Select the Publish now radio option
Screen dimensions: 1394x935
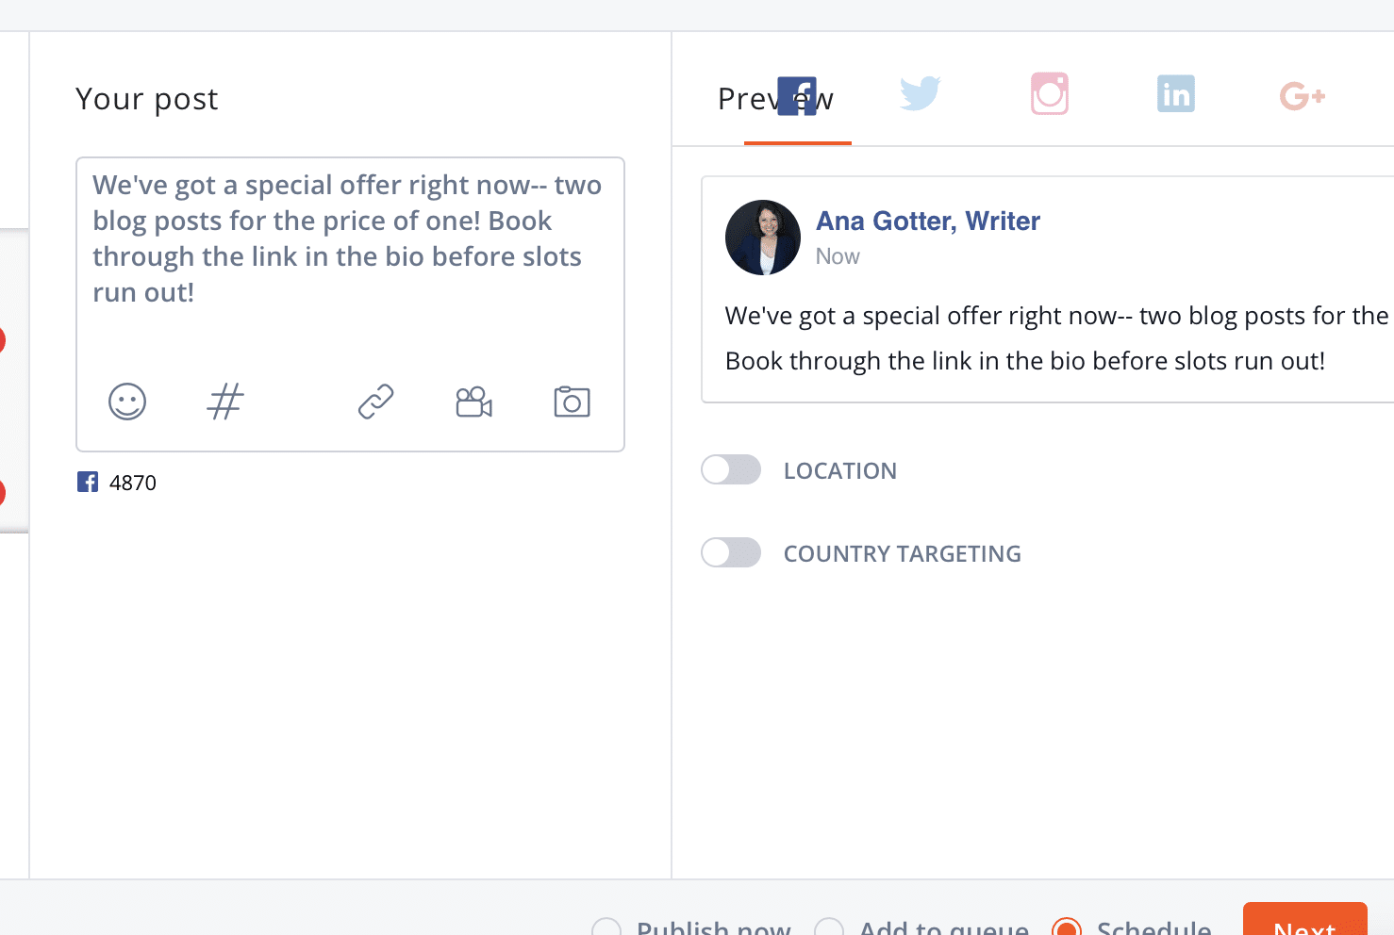(606, 927)
